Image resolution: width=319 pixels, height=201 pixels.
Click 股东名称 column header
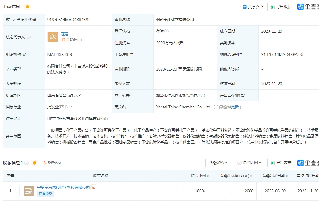tap(101, 176)
